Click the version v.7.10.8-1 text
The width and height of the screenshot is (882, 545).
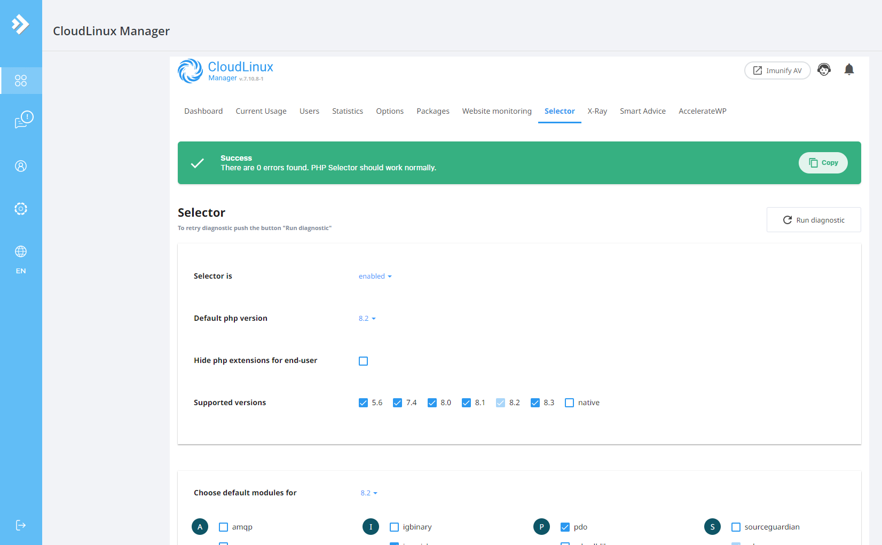[x=251, y=79]
